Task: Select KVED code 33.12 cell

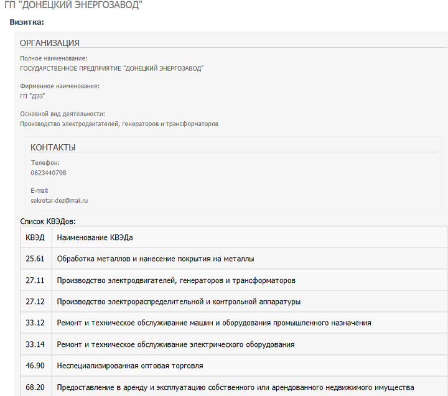Action: (x=36, y=323)
